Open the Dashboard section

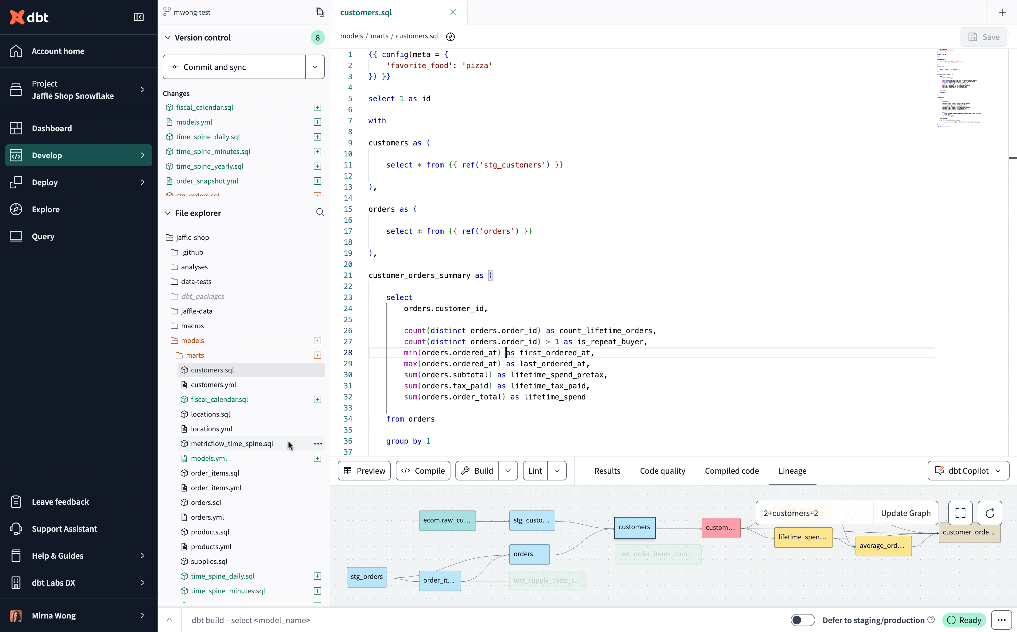coord(52,128)
